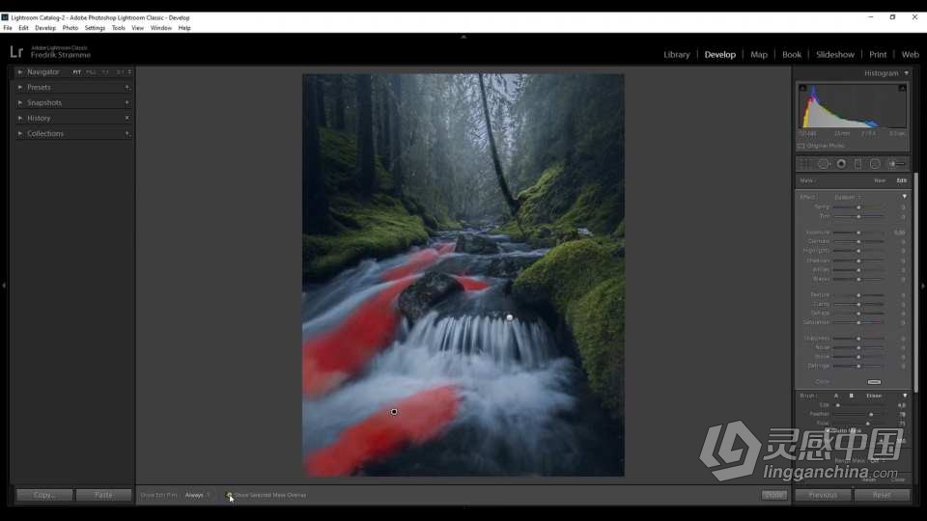This screenshot has height=521, width=927.
Task: Switch to the Erase brush
Action: click(874, 396)
